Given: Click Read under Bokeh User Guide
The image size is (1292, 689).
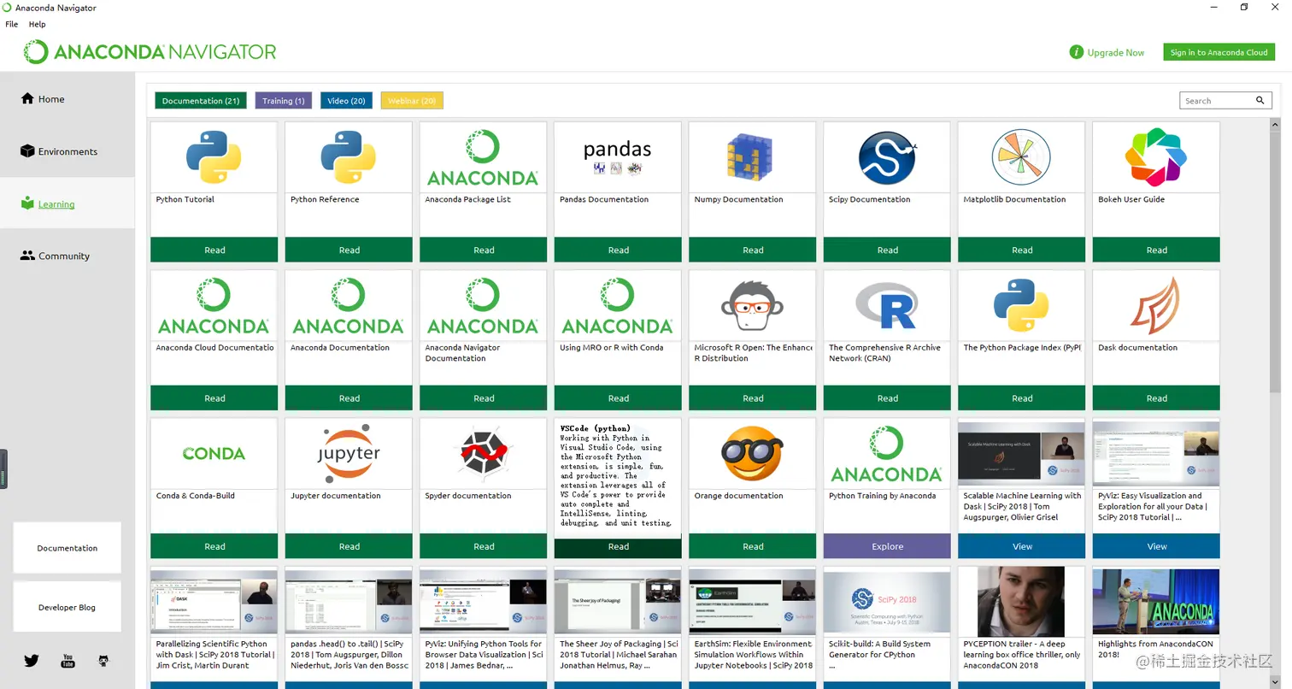Looking at the screenshot, I should point(1156,250).
